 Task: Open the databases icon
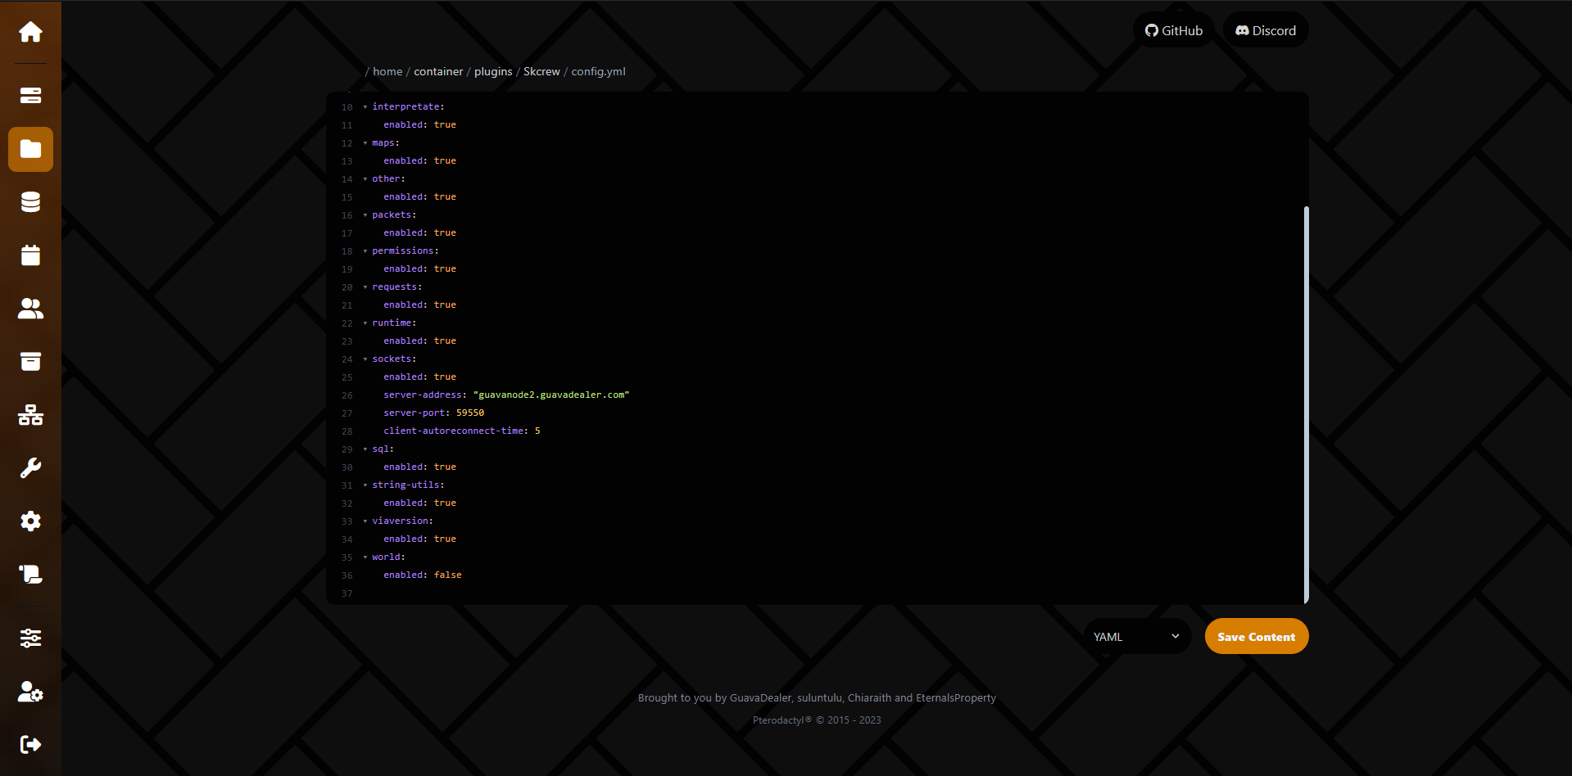tap(30, 202)
